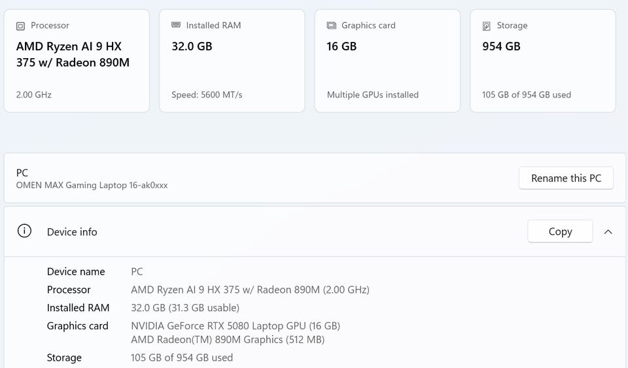The image size is (628, 368).
Task: Select the 16 GB graphics card value
Action: click(341, 46)
